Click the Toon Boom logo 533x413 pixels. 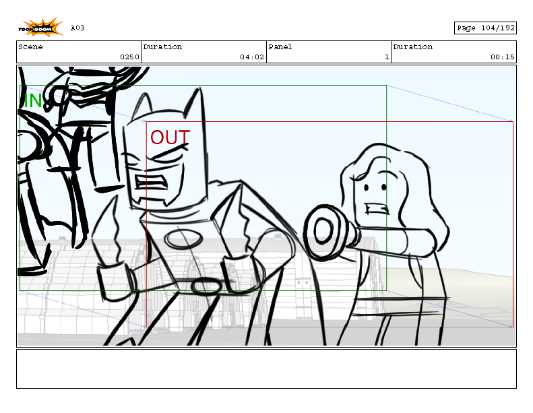(40, 27)
